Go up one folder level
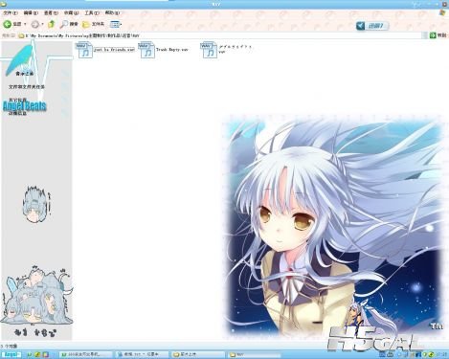The image size is (449, 359). pyautogui.click(x=51, y=24)
